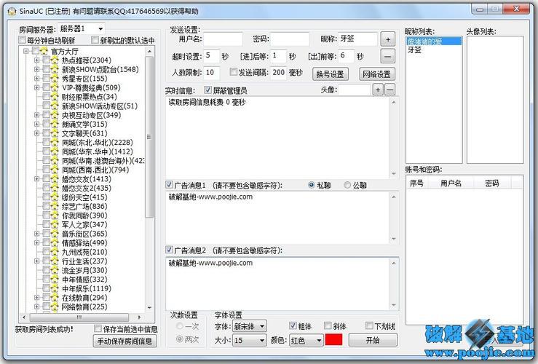This screenshot has height=364, width=538.
Task: Expand 网络教育(225) tree node
Action: coord(36,306)
